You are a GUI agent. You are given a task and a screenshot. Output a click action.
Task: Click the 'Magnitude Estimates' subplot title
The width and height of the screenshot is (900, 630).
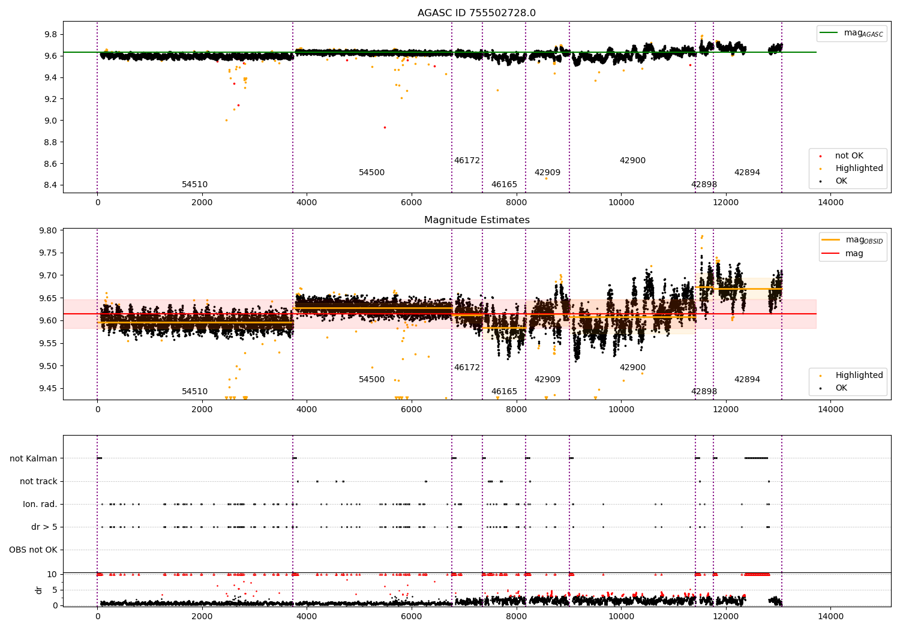pyautogui.click(x=477, y=220)
